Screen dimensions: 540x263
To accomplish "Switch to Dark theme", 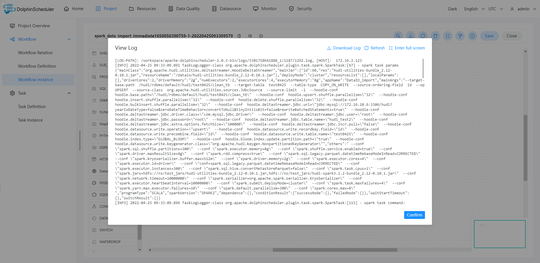I will (453, 9).
